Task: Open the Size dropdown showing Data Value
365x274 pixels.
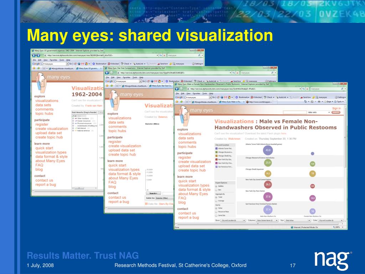Action: click(x=298, y=220)
